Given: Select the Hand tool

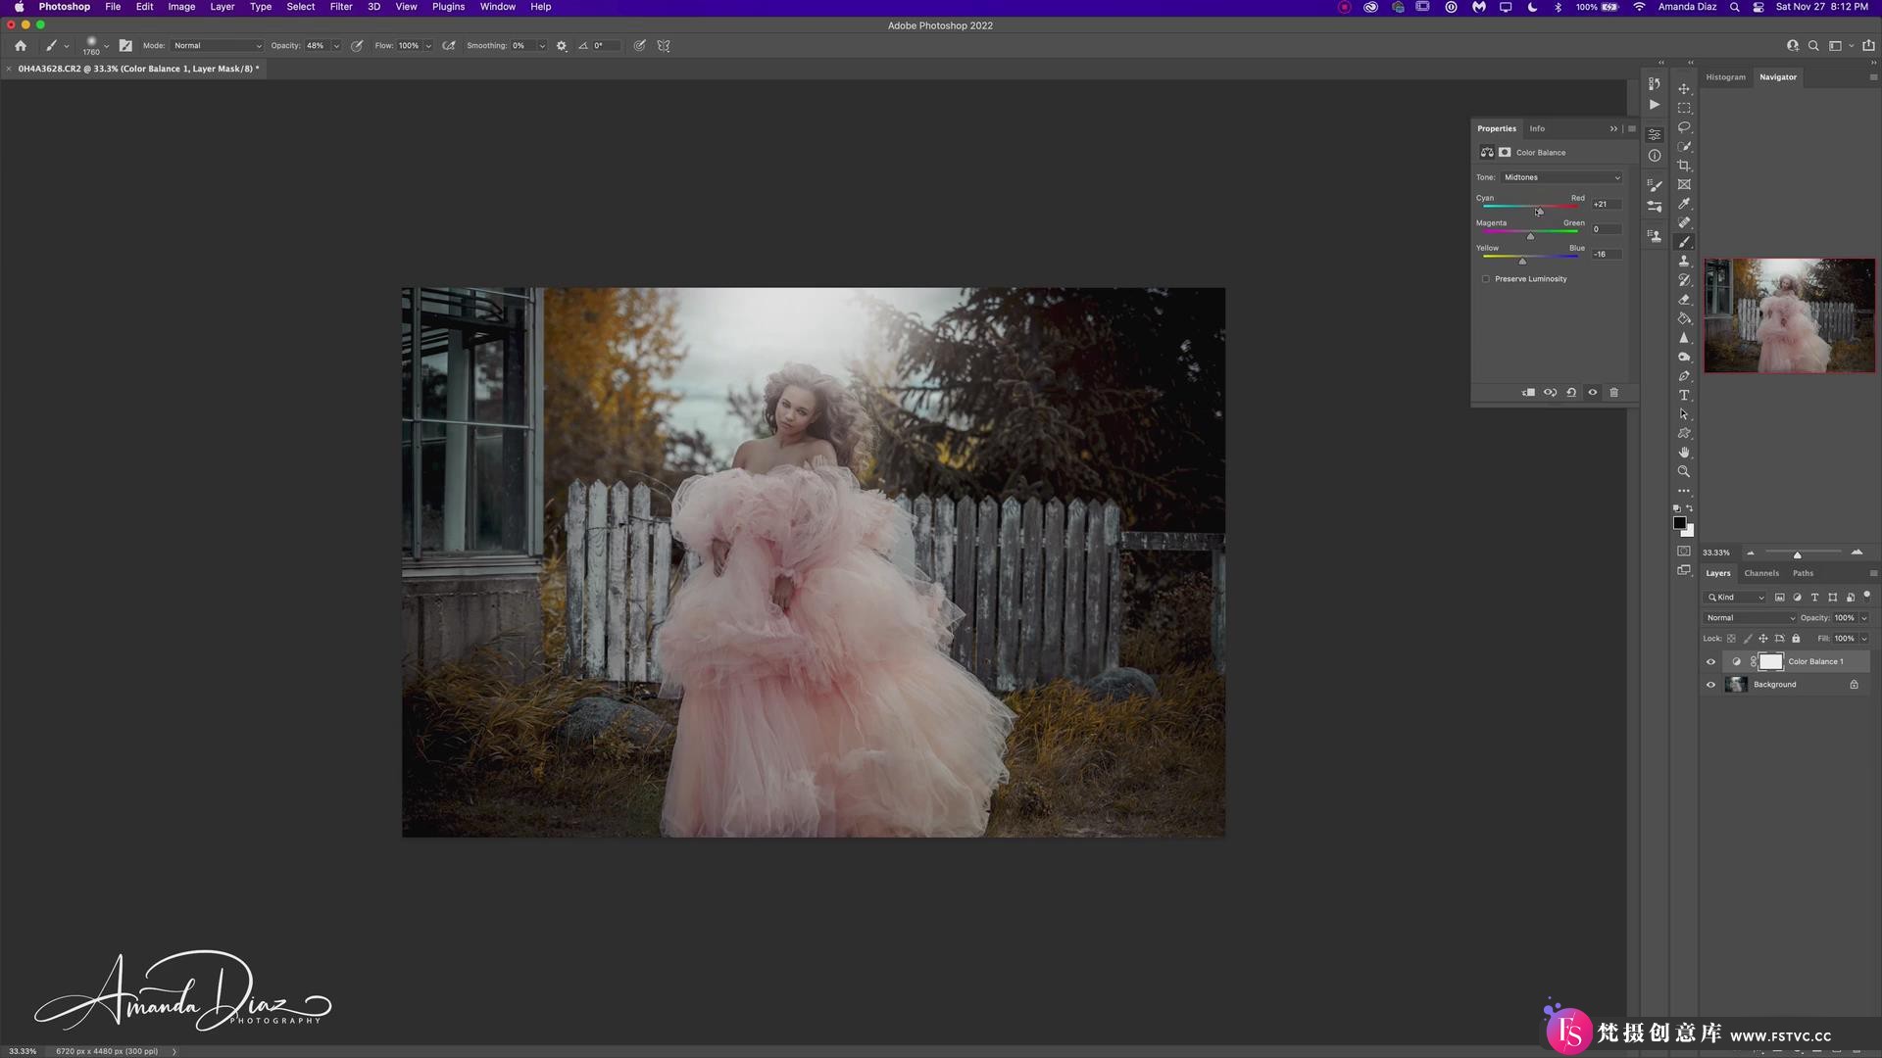Looking at the screenshot, I should [x=1684, y=453].
